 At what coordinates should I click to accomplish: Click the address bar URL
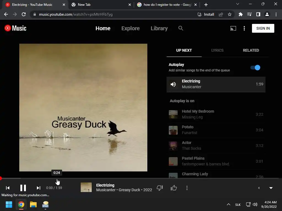tap(76, 14)
